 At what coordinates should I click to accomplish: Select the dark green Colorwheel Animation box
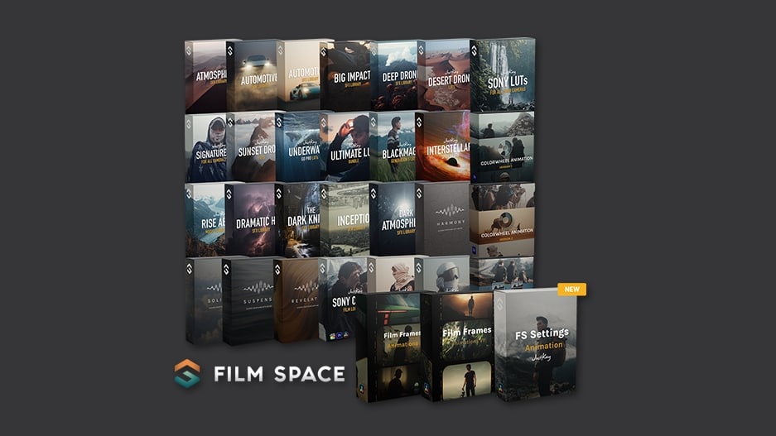click(x=503, y=146)
